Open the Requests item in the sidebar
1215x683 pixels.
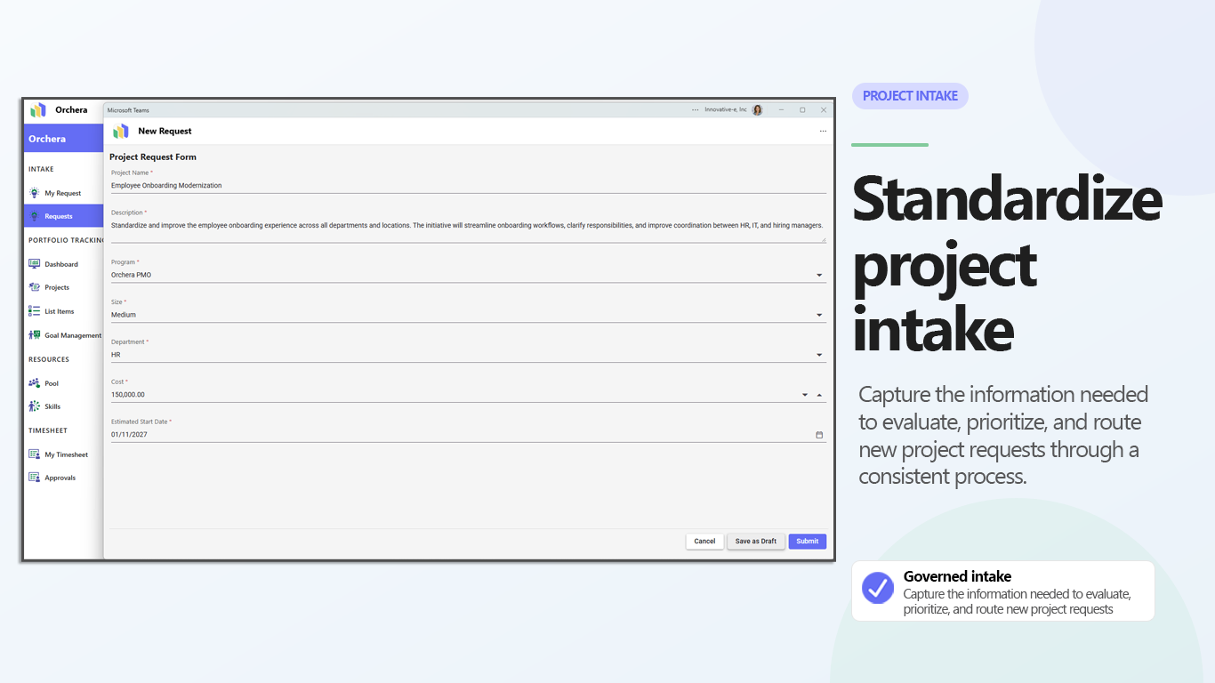point(64,216)
